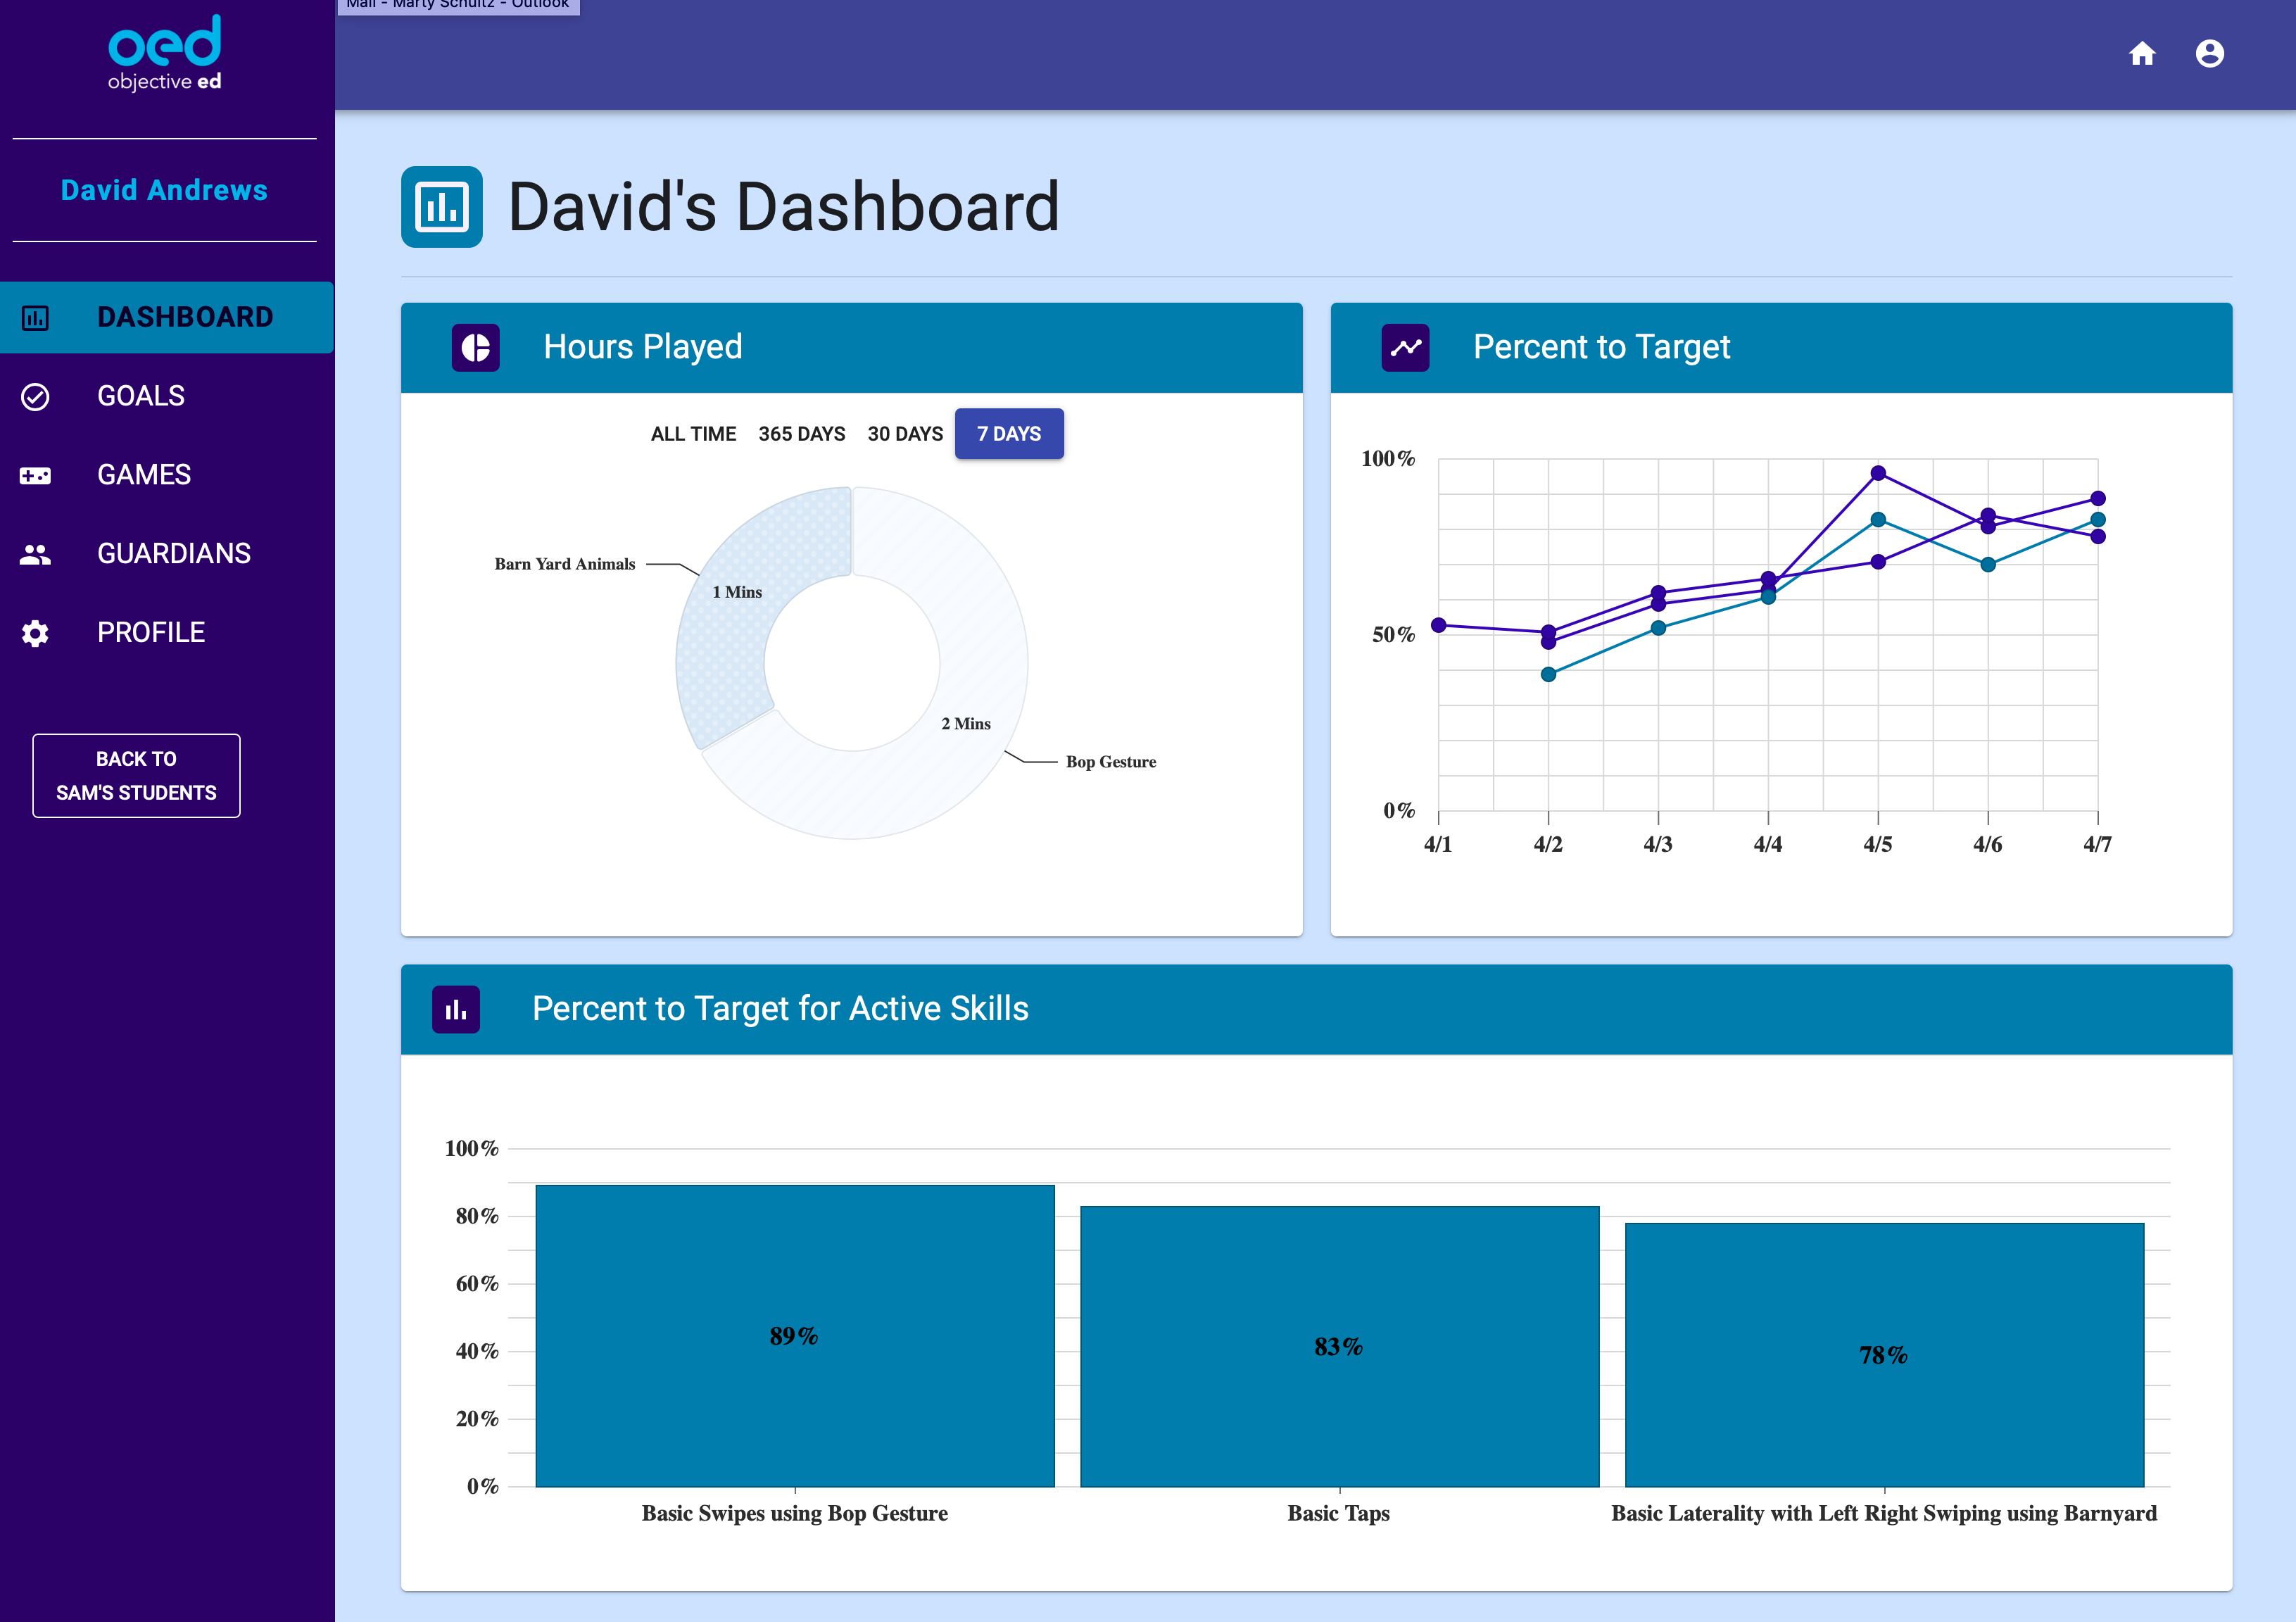The height and width of the screenshot is (1622, 2296).
Task: Click the home icon in top bar
Action: tap(2141, 54)
